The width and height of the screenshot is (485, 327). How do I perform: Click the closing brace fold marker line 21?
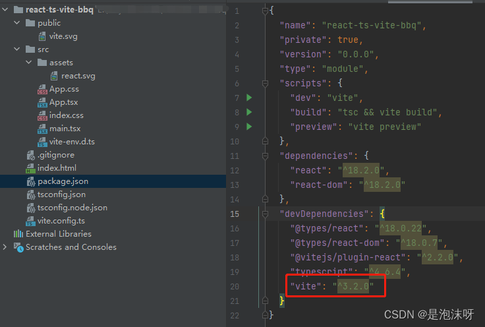tap(265, 301)
